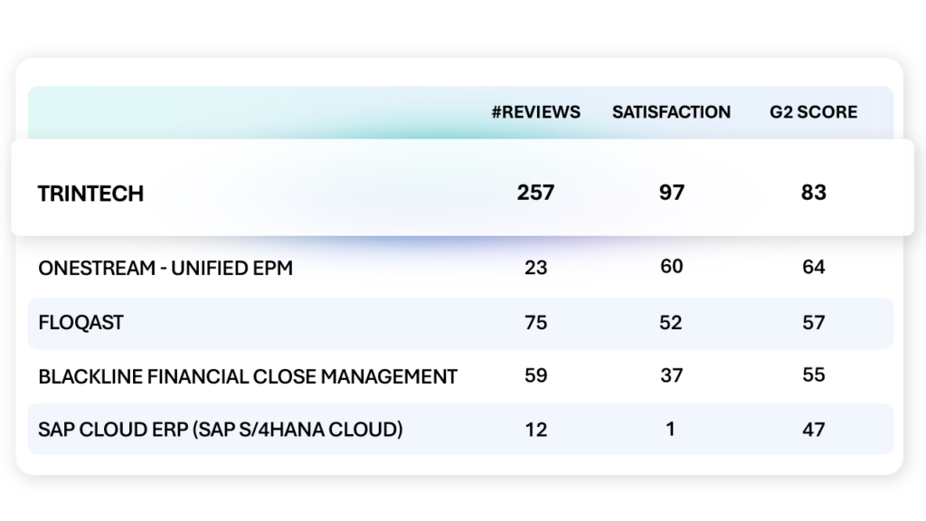Screen dimensions: 926x521
Task: Click OneStream's G2 score 64
Action: click(x=813, y=267)
